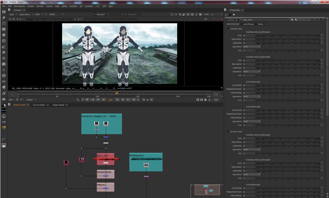Toggle the viewer playback lock icon
This screenshot has width=329, height=198.
205,100
